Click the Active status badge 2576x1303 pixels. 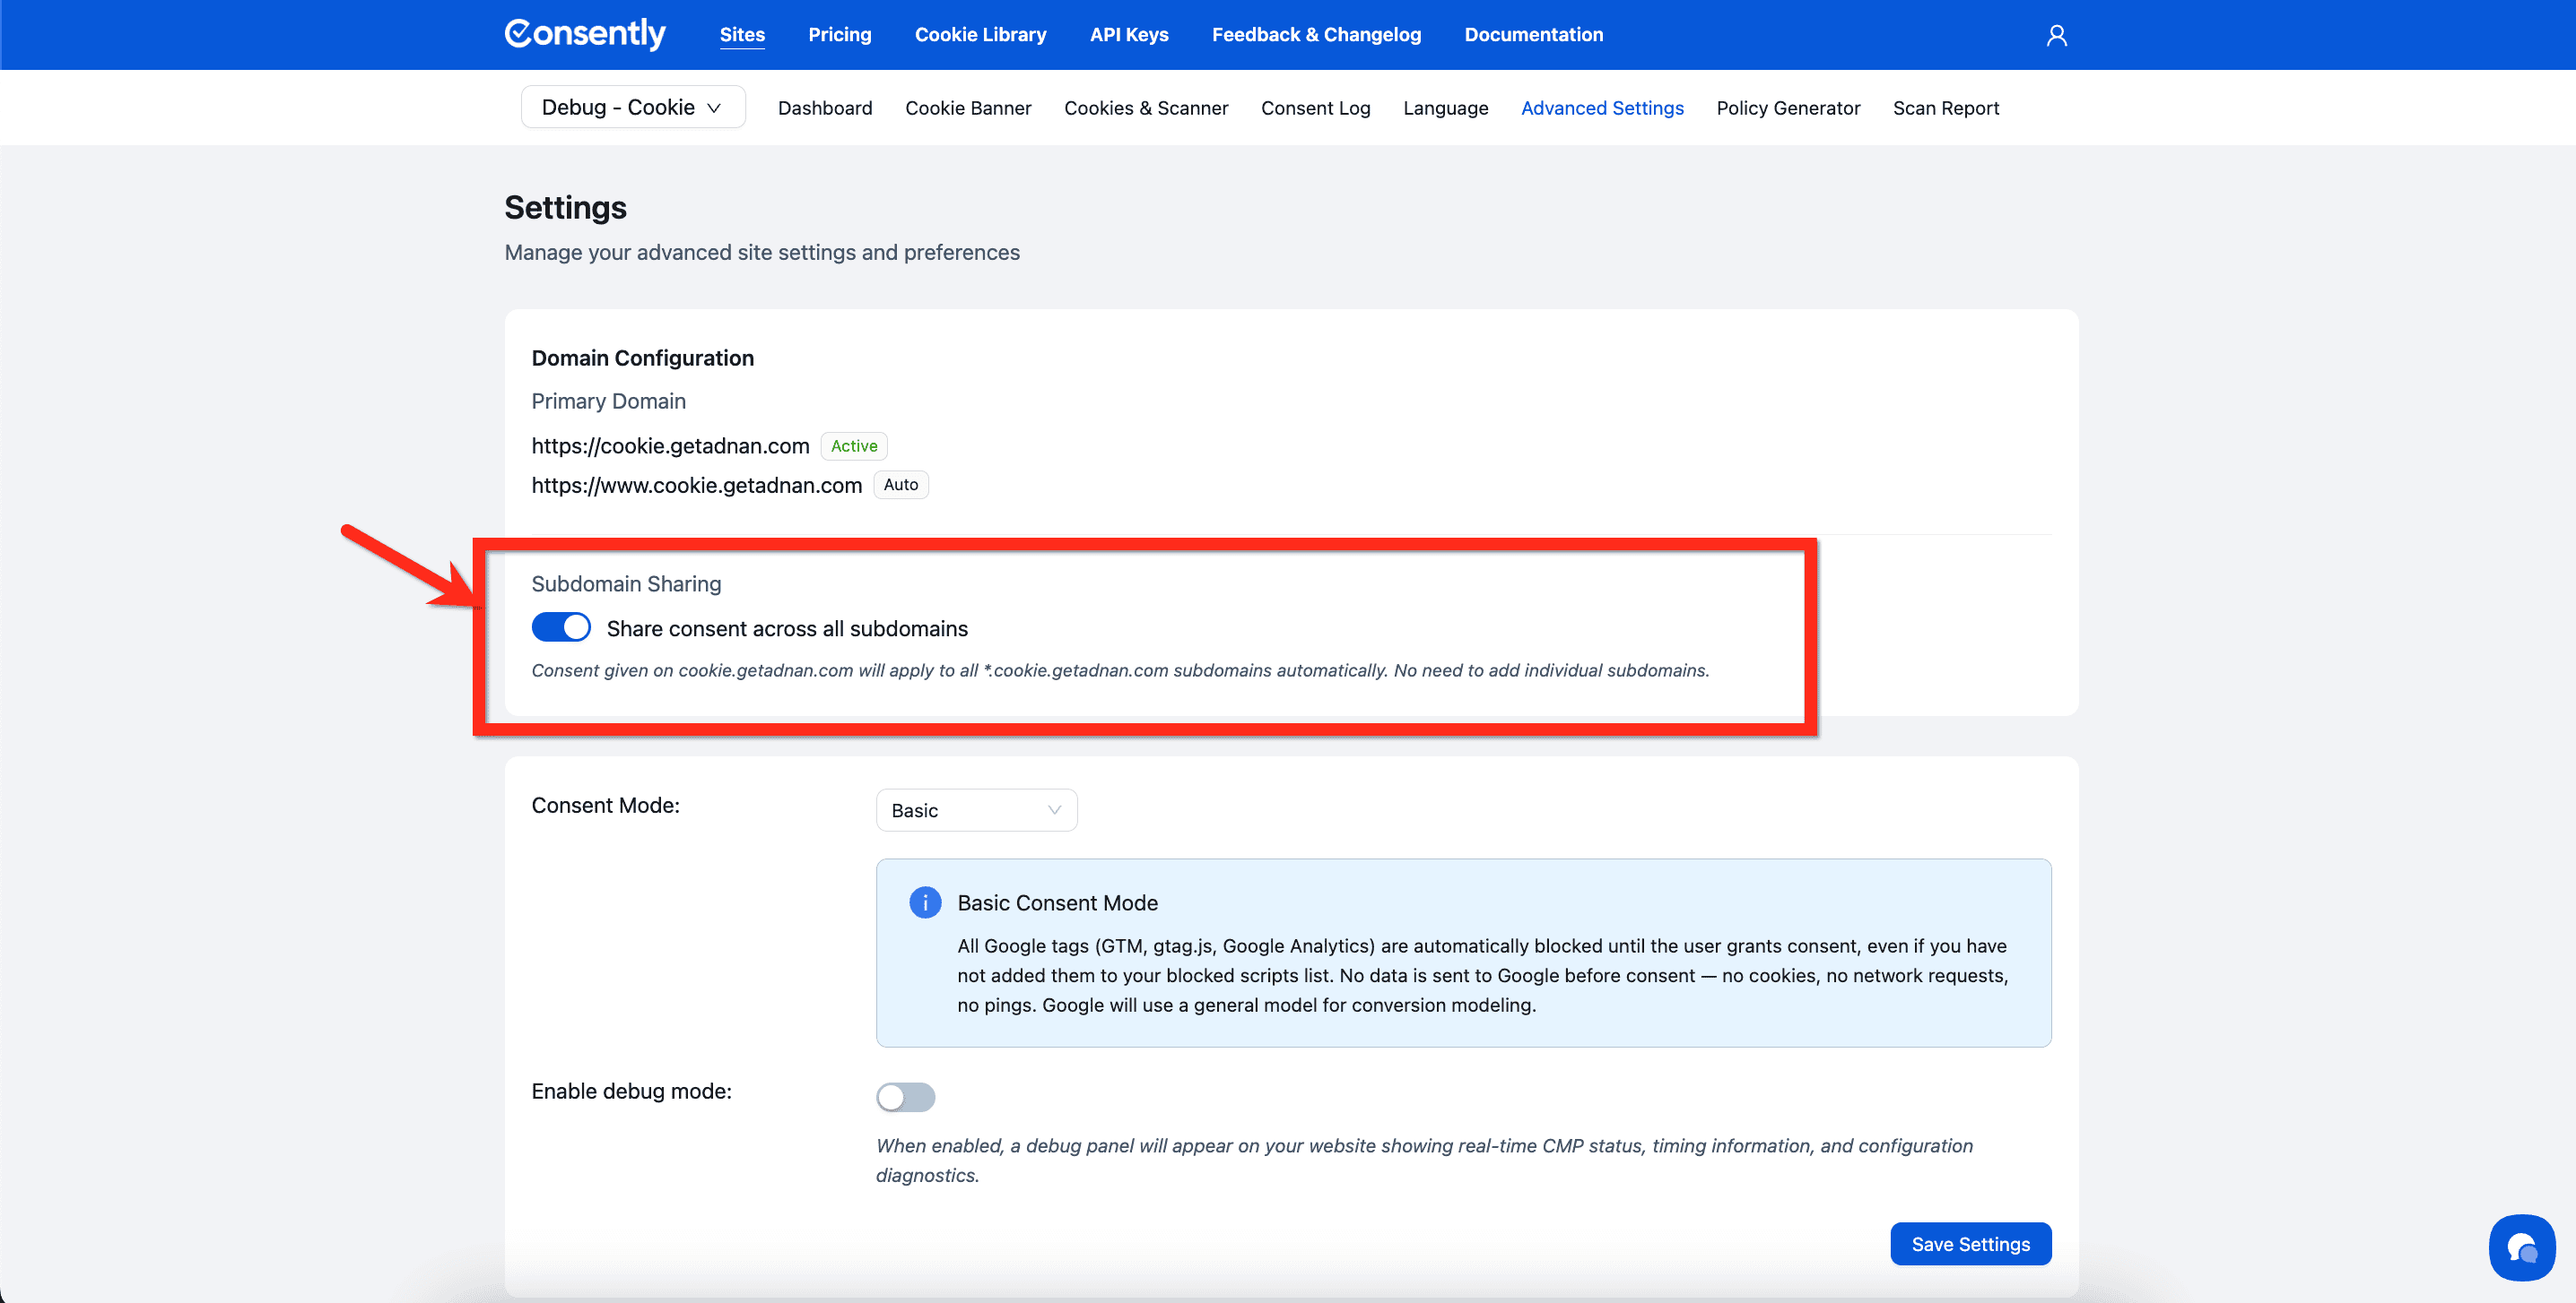pos(854,445)
